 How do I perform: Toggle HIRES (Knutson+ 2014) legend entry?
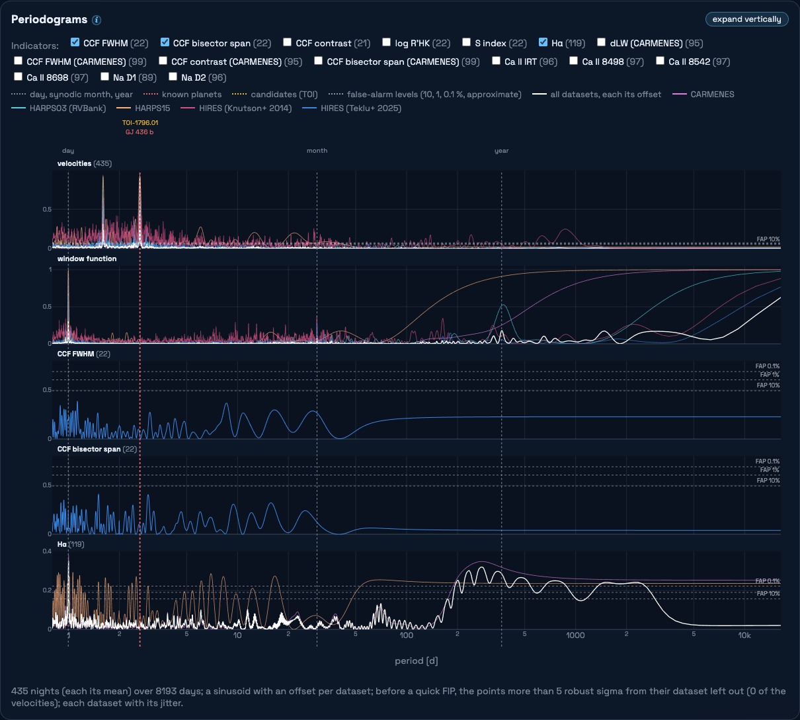236,108
